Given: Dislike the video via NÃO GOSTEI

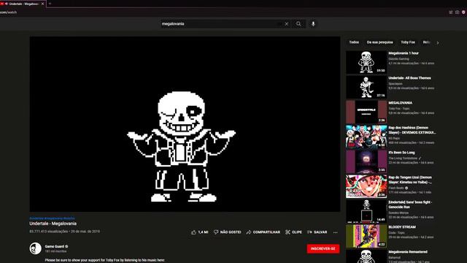Looking at the screenshot, I should tap(227, 232).
